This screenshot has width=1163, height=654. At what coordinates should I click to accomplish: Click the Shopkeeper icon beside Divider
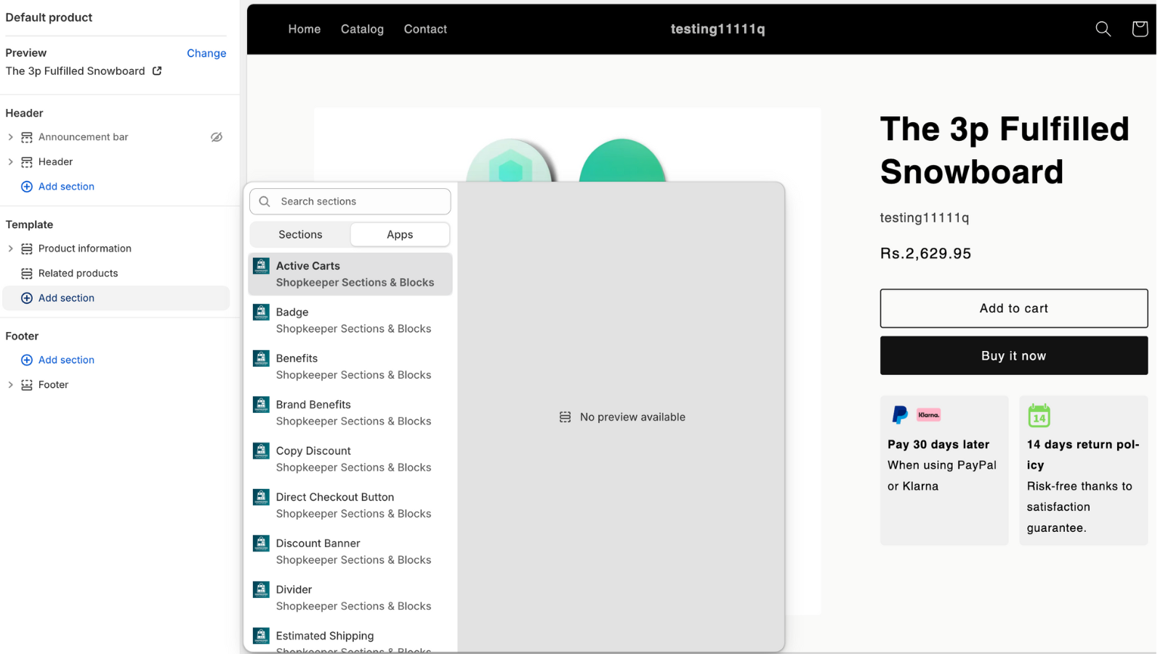click(x=261, y=589)
